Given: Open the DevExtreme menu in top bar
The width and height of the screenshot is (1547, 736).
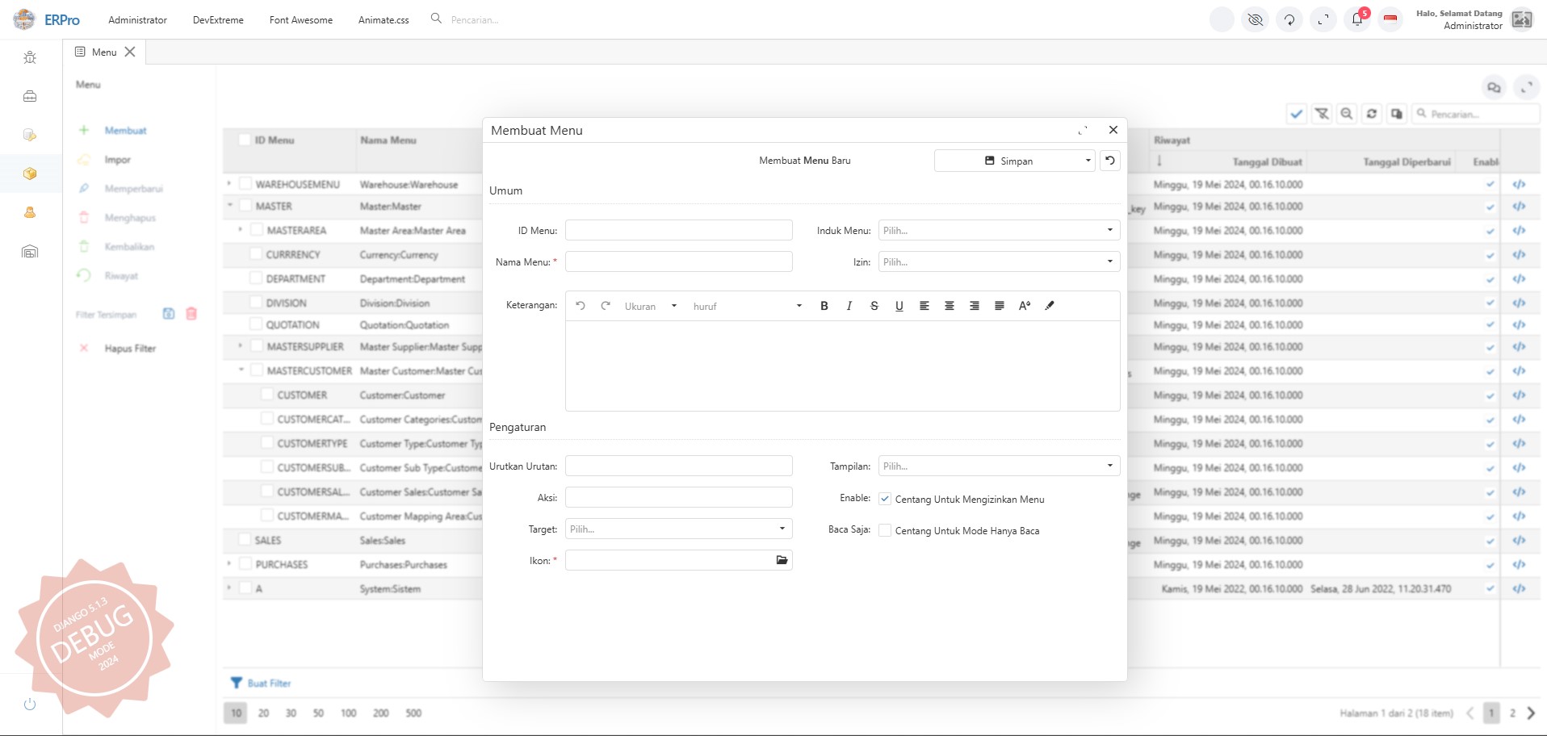Looking at the screenshot, I should point(218,20).
